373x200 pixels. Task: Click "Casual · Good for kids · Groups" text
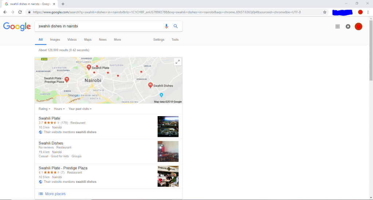tap(60, 156)
